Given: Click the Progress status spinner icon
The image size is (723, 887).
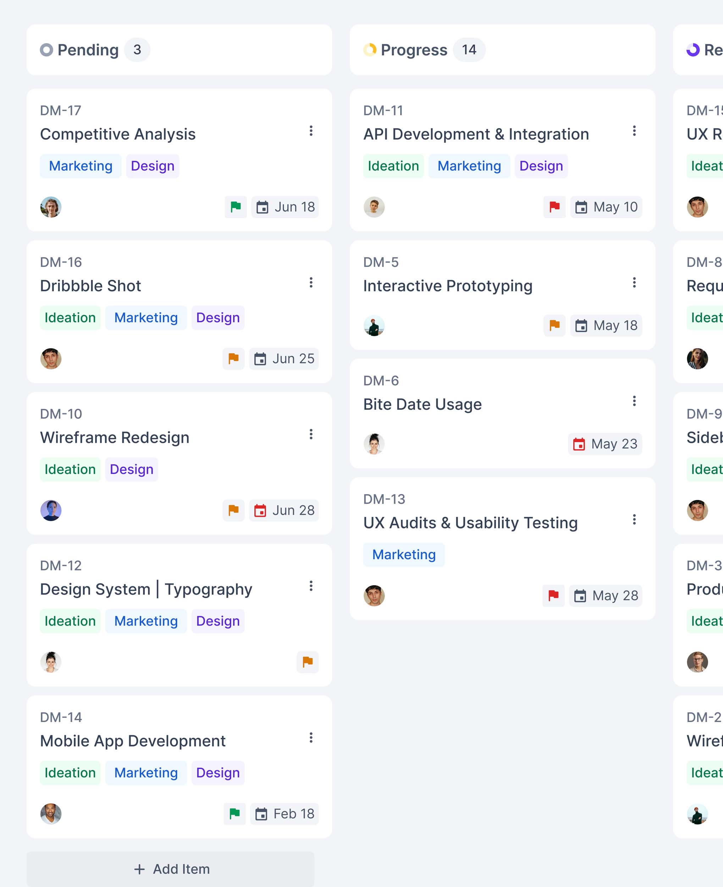Looking at the screenshot, I should pos(370,50).
